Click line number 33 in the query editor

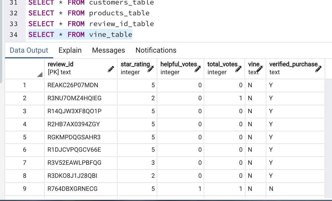(13, 24)
